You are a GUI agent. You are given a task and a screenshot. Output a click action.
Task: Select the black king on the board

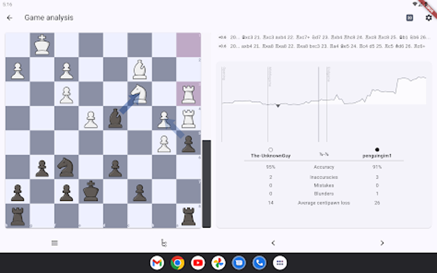pyautogui.click(x=91, y=190)
